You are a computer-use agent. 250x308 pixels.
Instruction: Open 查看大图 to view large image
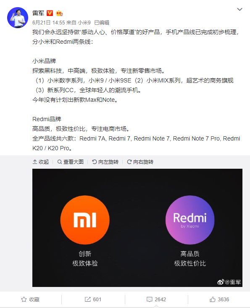tap(71, 162)
